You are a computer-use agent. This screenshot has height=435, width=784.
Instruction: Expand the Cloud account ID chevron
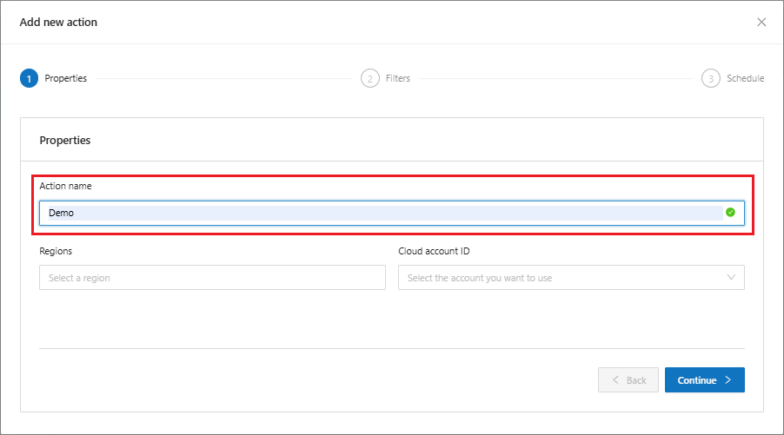[x=730, y=278]
